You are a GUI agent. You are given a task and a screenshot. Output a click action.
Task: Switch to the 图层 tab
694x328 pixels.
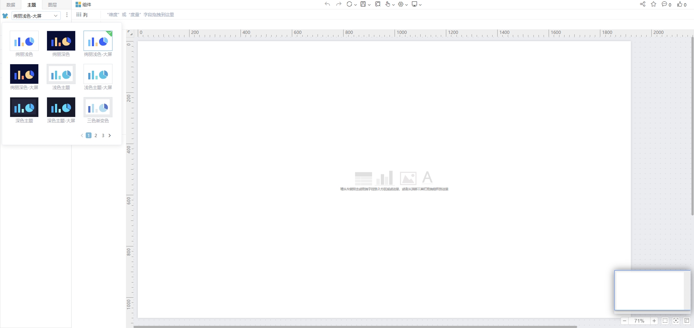[x=52, y=5]
